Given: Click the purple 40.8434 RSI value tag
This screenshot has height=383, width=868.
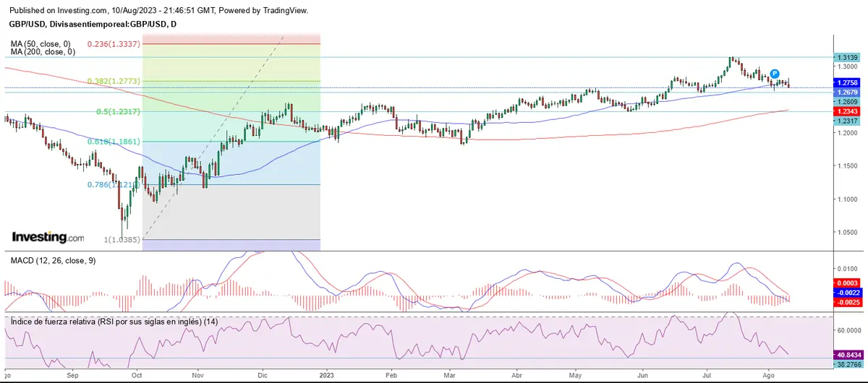Looking at the screenshot, I should (848, 355).
